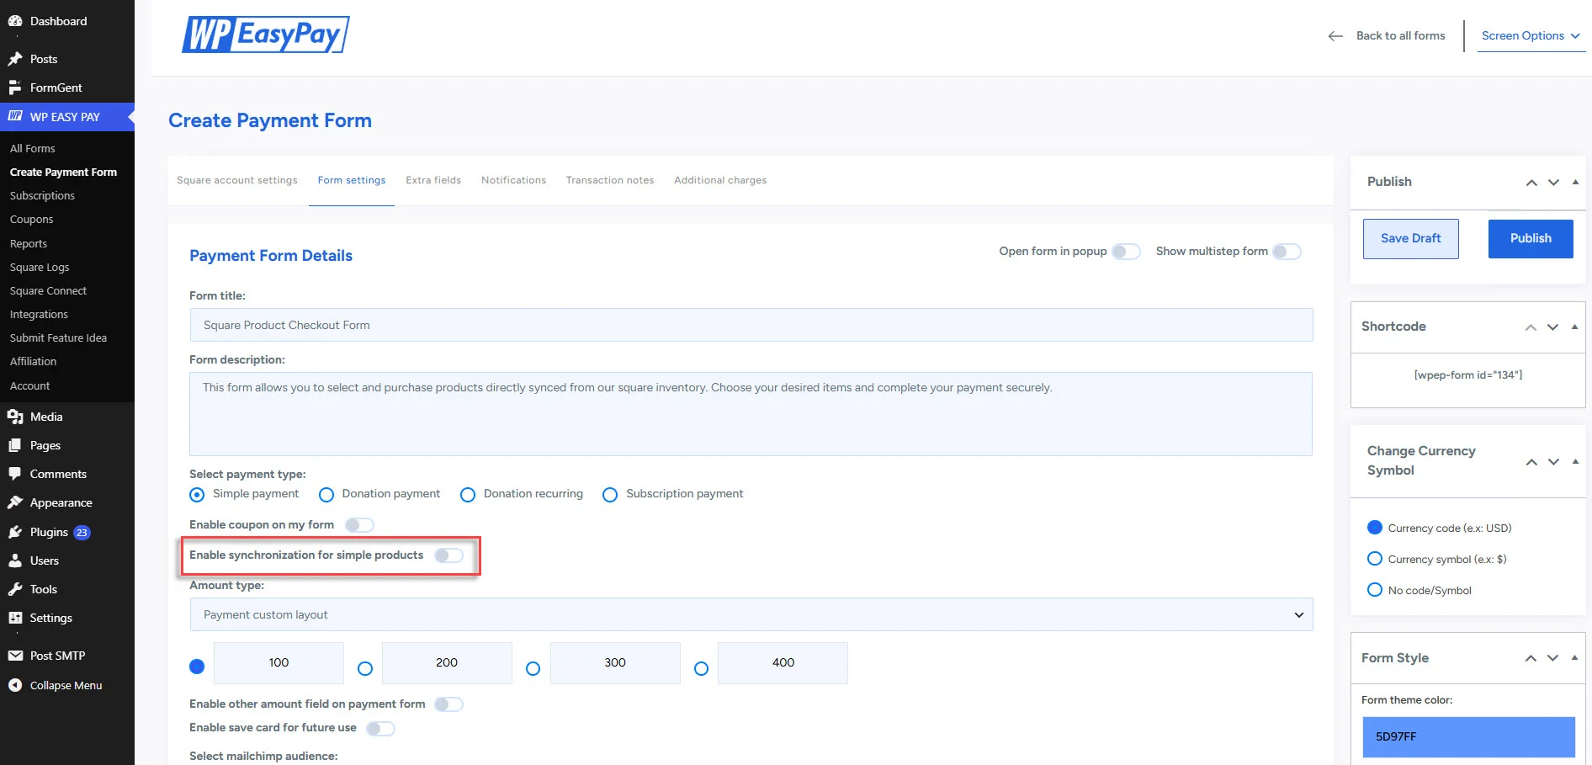Move Change Currency Symbol panel up
The height and width of the screenshot is (765, 1592).
pyautogui.click(x=1531, y=462)
